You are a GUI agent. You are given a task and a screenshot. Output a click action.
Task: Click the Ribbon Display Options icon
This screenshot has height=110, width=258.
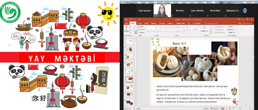[239, 20]
